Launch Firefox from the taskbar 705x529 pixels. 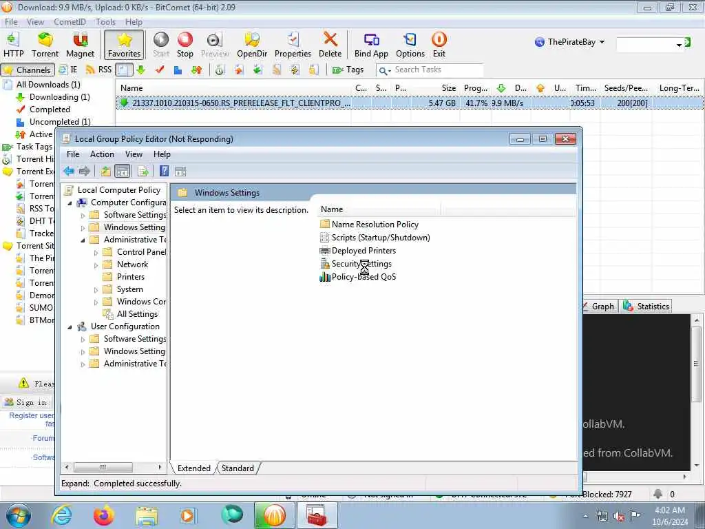[x=104, y=515]
